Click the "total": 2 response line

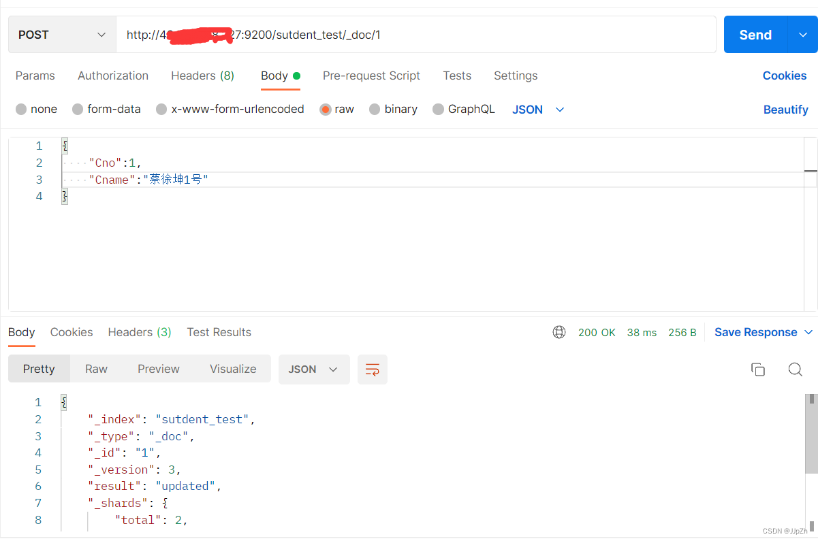151,520
